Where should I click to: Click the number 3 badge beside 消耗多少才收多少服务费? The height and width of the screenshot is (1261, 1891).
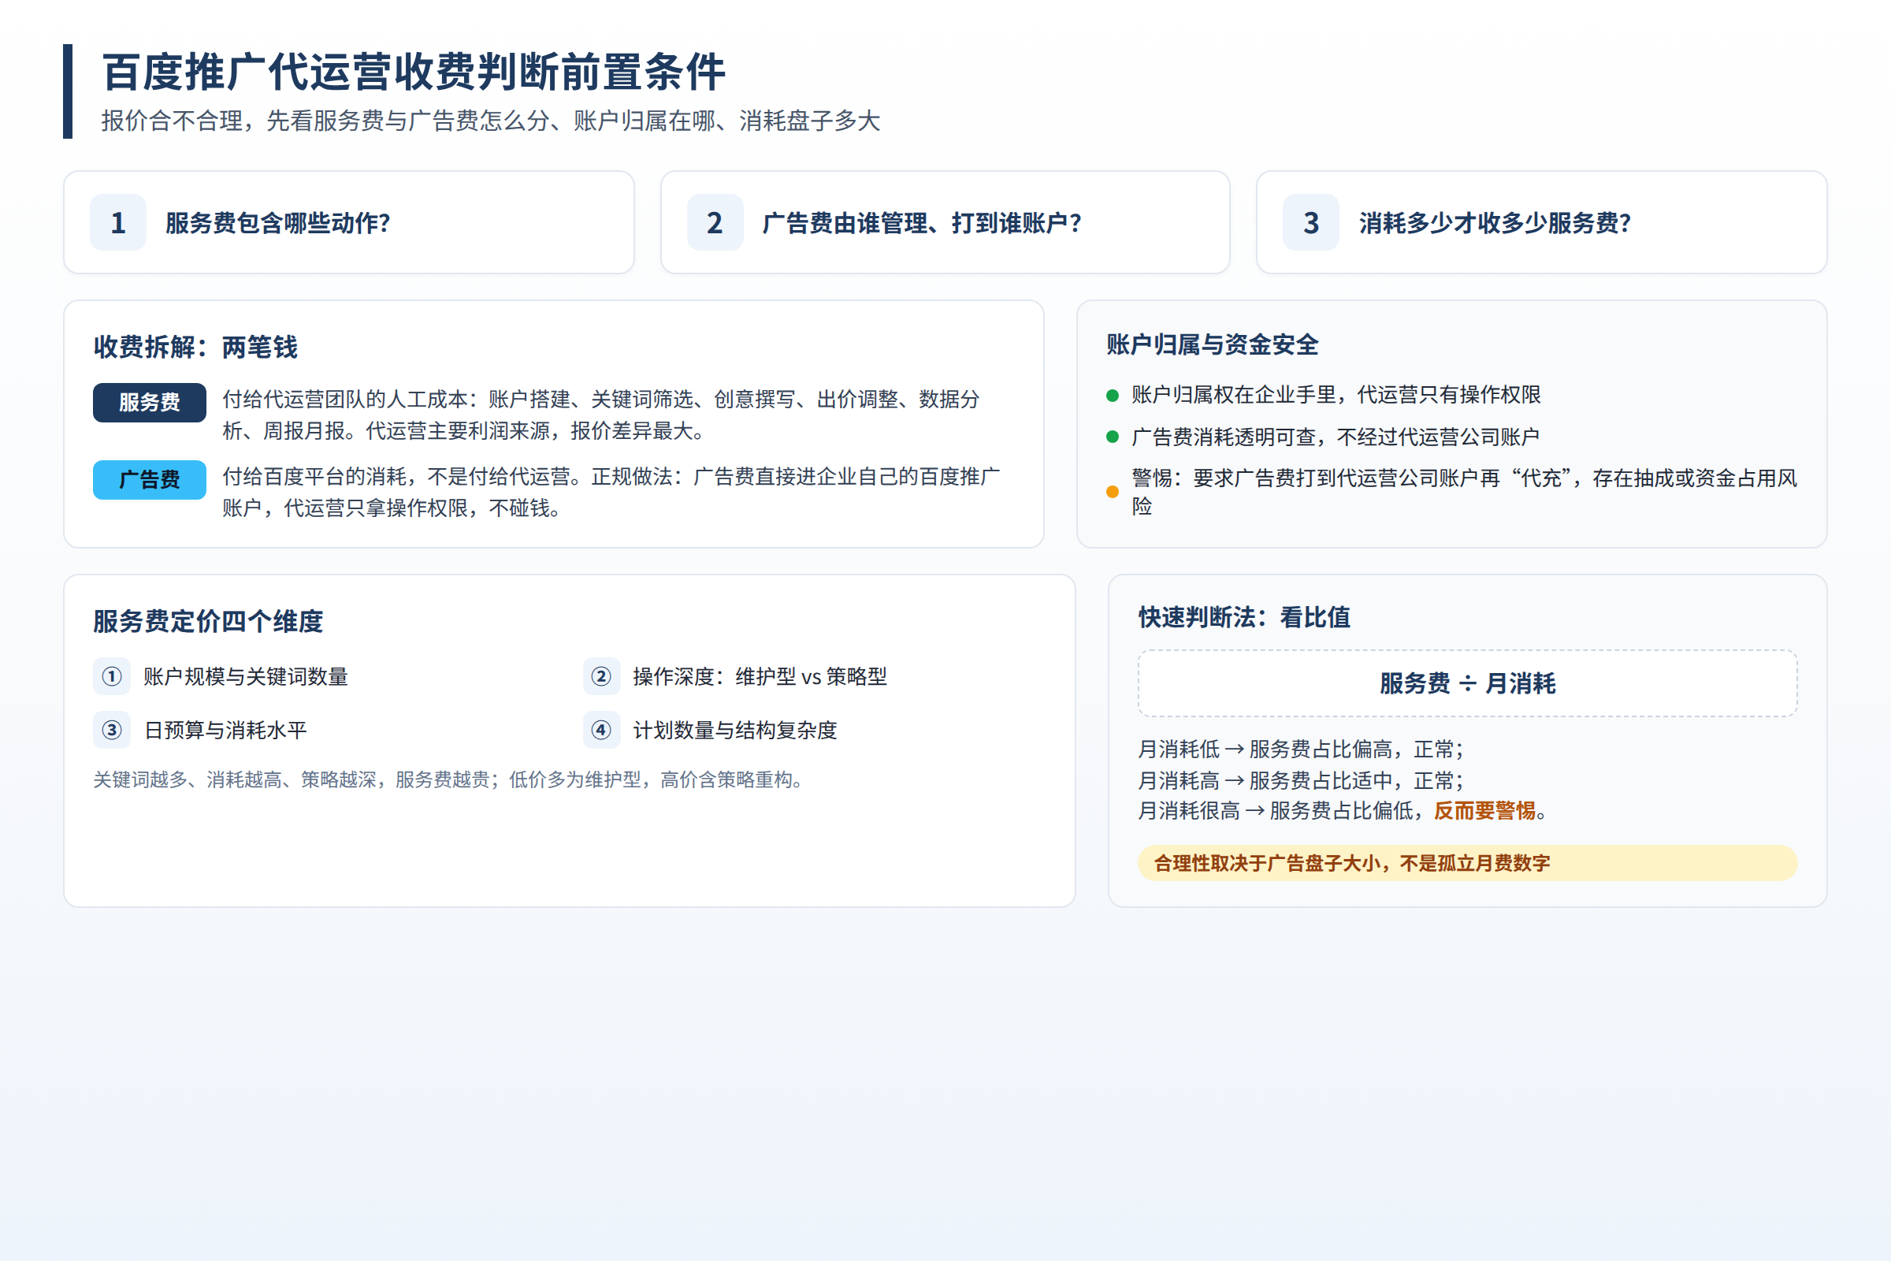(x=1310, y=222)
